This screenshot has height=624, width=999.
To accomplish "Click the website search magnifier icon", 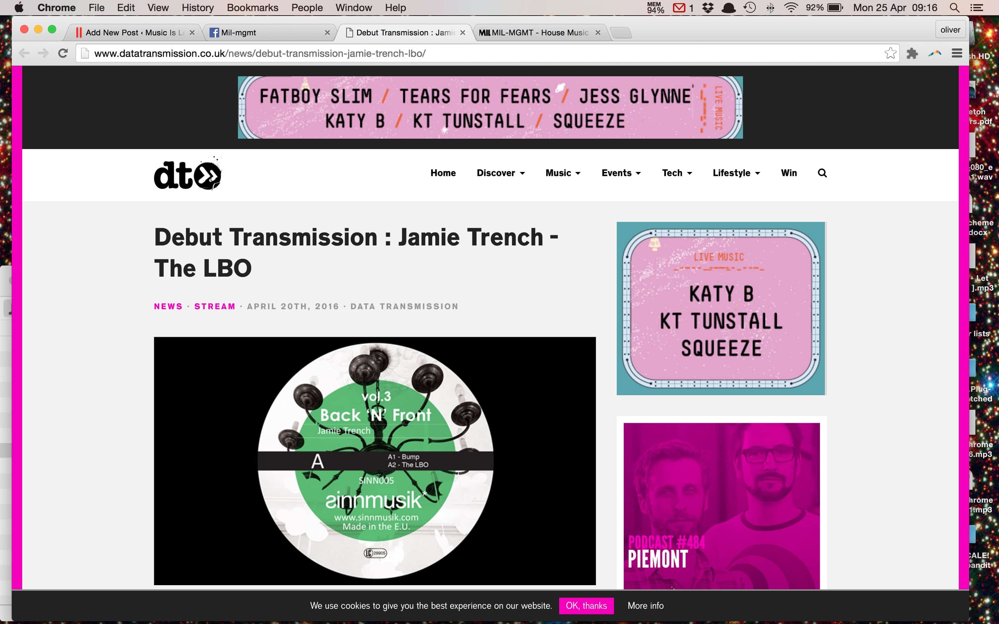I will coord(822,173).
